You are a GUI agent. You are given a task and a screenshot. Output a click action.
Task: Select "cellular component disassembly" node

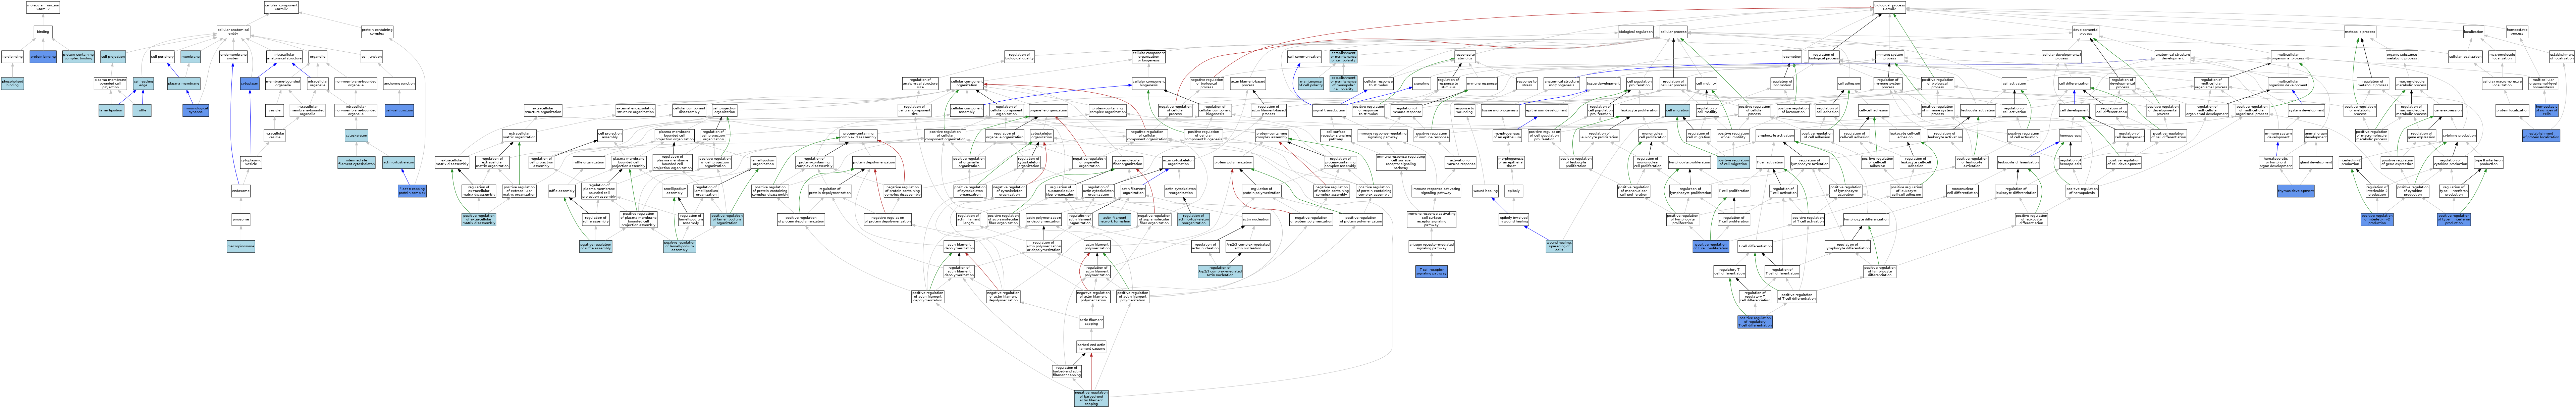click(x=689, y=110)
